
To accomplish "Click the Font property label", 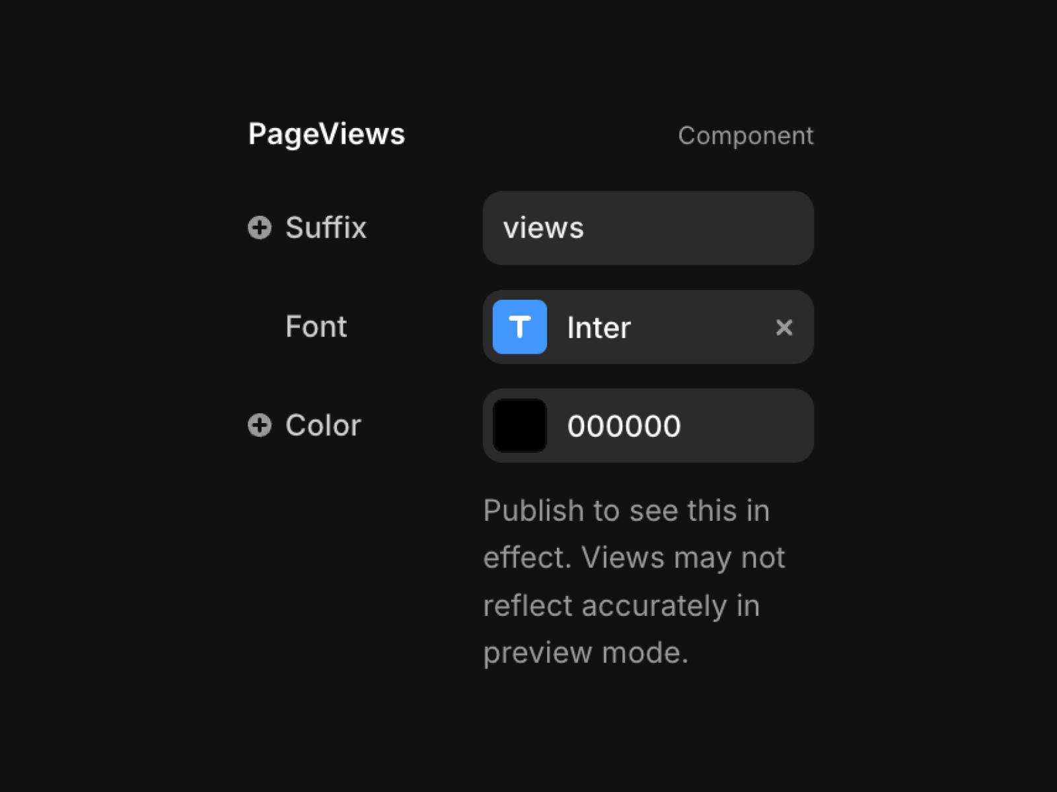I will (316, 326).
